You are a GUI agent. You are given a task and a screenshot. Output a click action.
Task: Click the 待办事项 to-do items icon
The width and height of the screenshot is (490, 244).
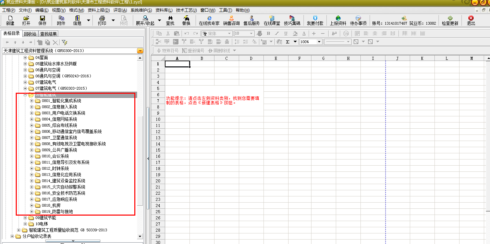pos(358,21)
